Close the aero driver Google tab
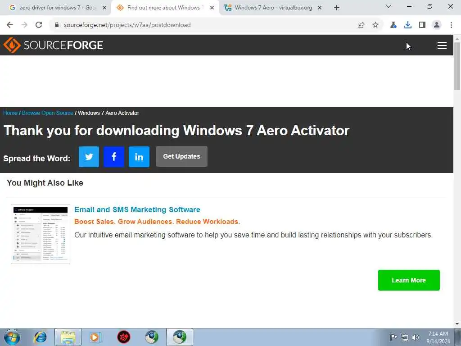461x346 pixels. (104, 8)
